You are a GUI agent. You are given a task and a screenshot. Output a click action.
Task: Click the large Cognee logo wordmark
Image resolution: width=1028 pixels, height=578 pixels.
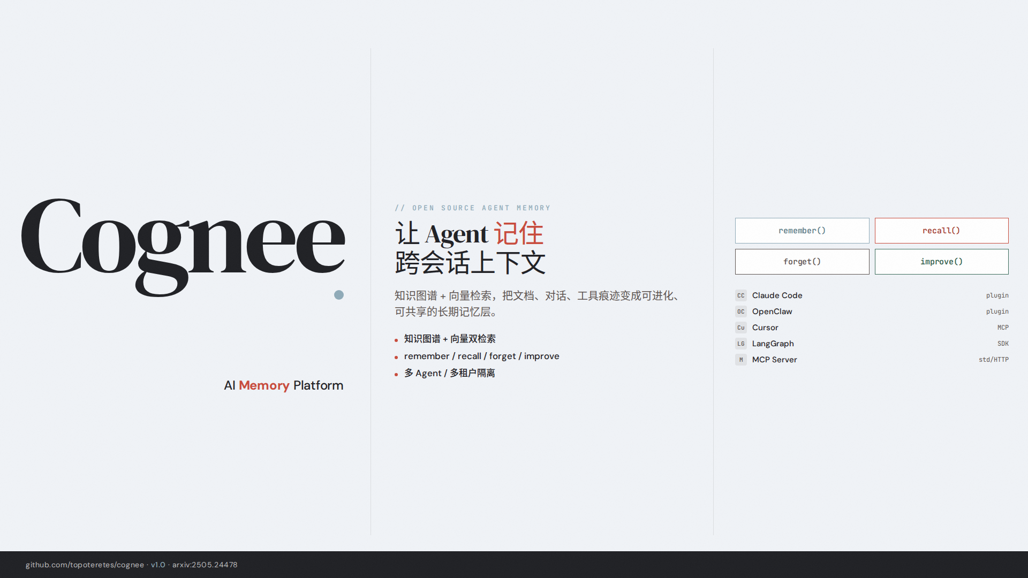183,247
